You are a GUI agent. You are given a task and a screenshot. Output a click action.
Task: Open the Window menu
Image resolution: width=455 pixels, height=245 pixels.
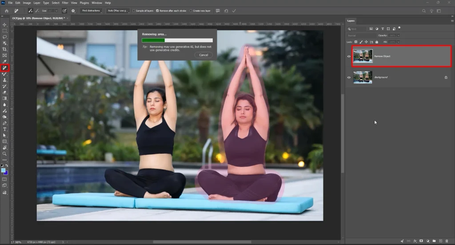(x=96, y=3)
